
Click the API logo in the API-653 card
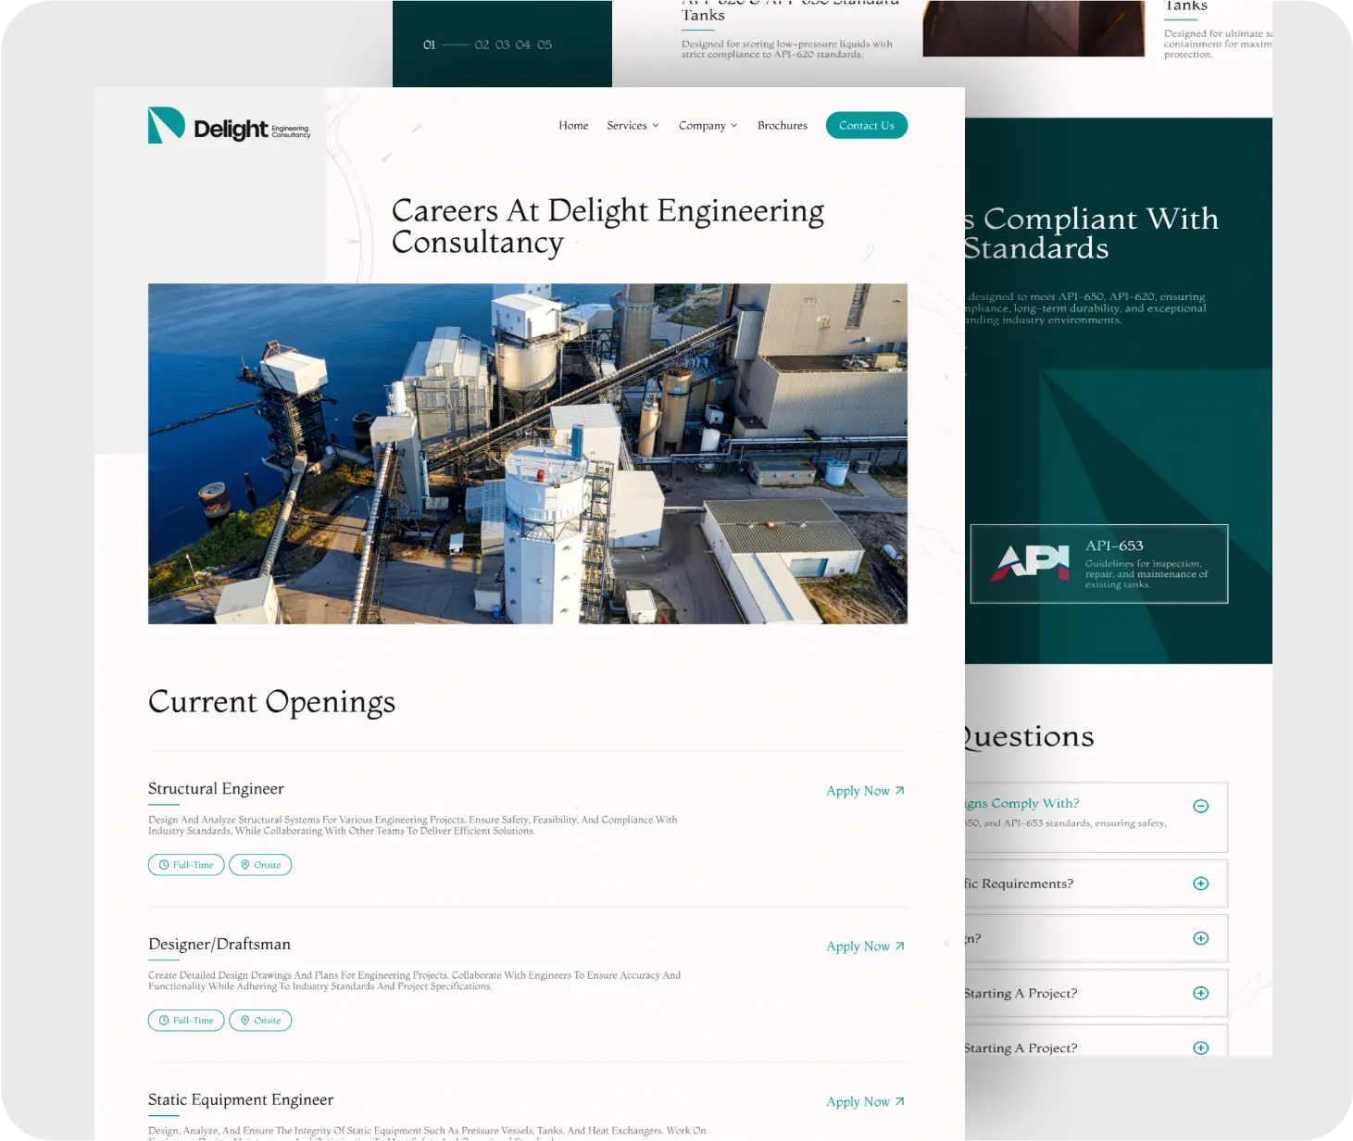tap(1029, 563)
